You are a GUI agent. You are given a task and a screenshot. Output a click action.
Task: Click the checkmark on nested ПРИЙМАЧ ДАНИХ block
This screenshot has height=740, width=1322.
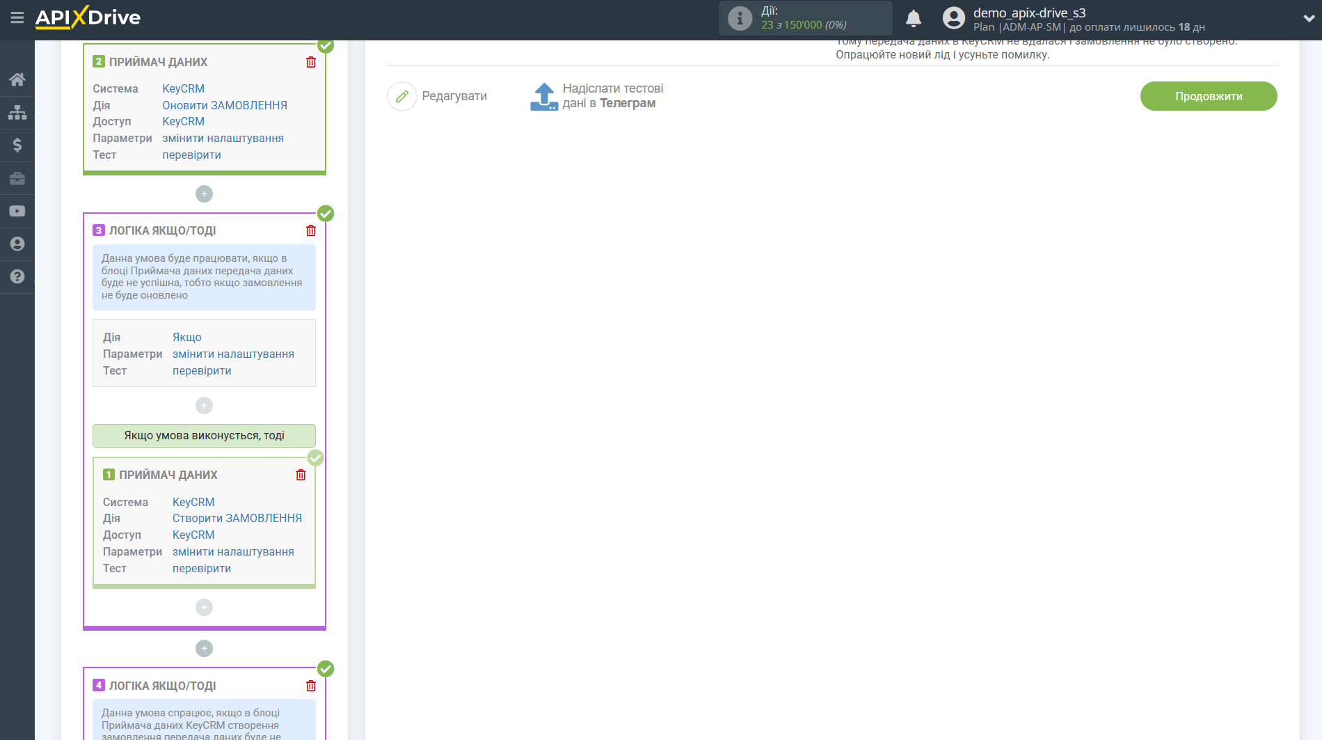315,457
